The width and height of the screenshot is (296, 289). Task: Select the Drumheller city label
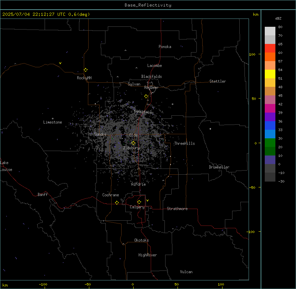(219, 167)
